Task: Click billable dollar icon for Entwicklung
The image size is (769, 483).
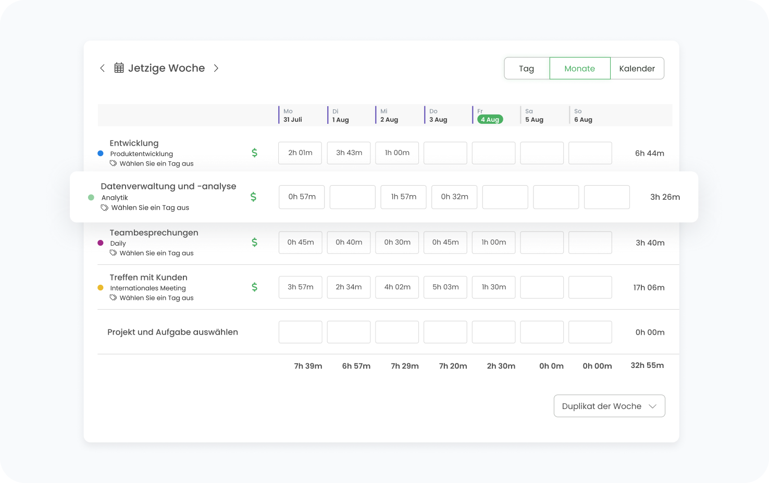Action: point(254,152)
